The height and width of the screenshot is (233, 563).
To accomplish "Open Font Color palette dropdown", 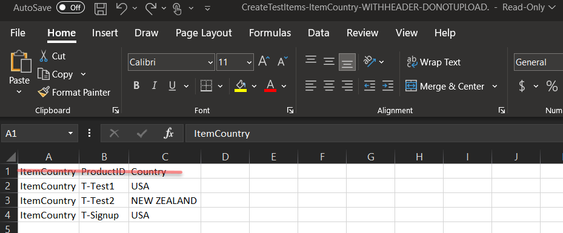I will tap(284, 86).
